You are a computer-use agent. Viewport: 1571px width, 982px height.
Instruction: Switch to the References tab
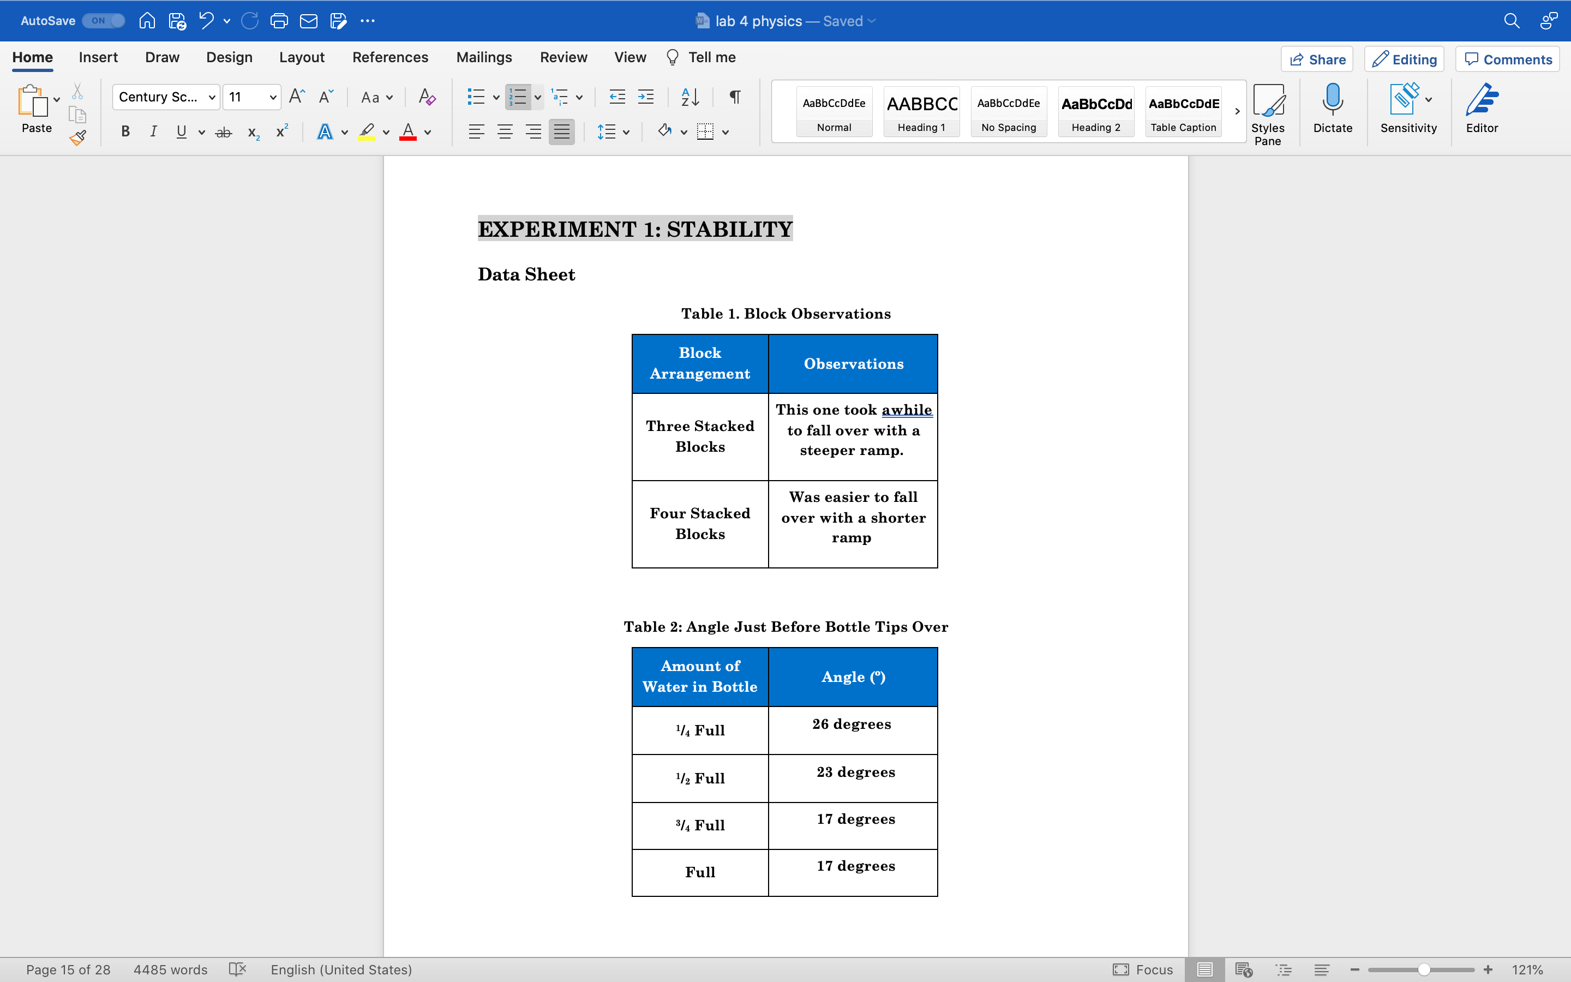click(390, 57)
